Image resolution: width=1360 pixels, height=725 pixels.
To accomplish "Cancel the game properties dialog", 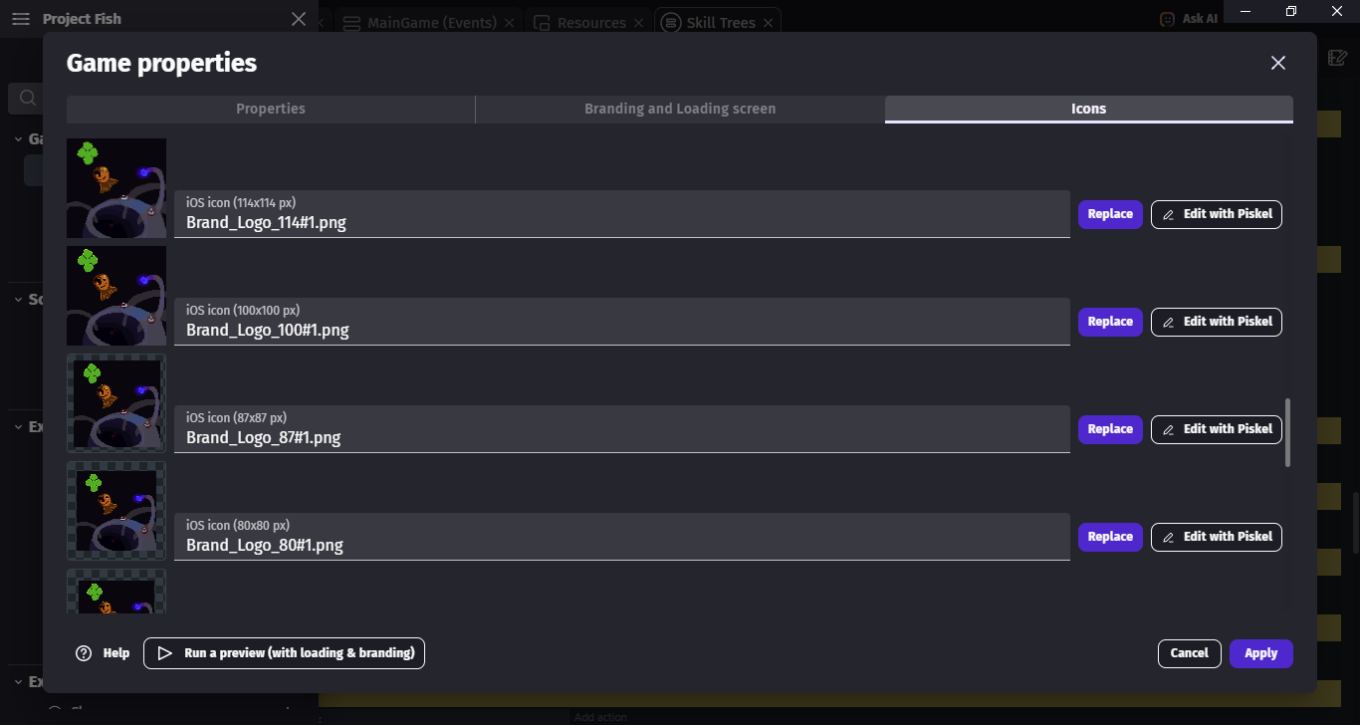I will click(x=1189, y=653).
